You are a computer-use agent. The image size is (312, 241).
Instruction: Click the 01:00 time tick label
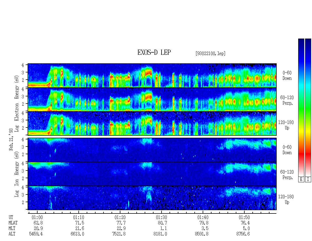(37, 217)
